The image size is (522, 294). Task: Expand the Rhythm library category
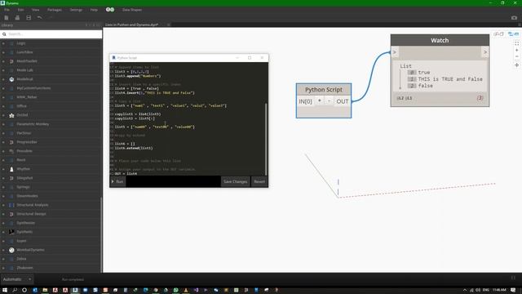(x=3, y=169)
